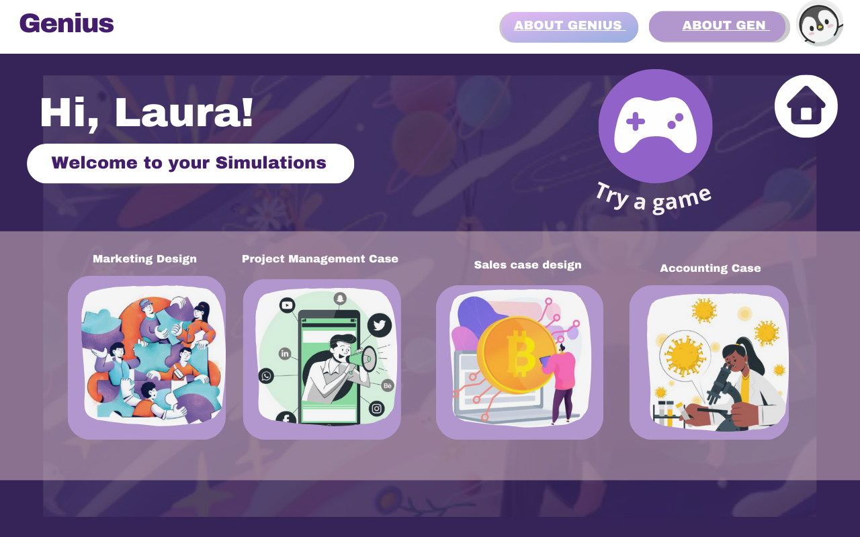
Task: Open the Marketing Design puzzle thumbnail
Action: [x=146, y=358]
